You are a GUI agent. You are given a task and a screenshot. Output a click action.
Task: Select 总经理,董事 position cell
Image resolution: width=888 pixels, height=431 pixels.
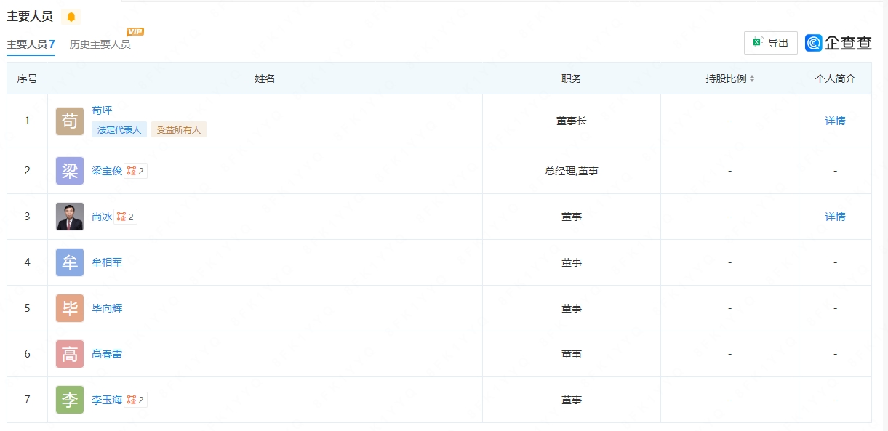tap(572, 171)
